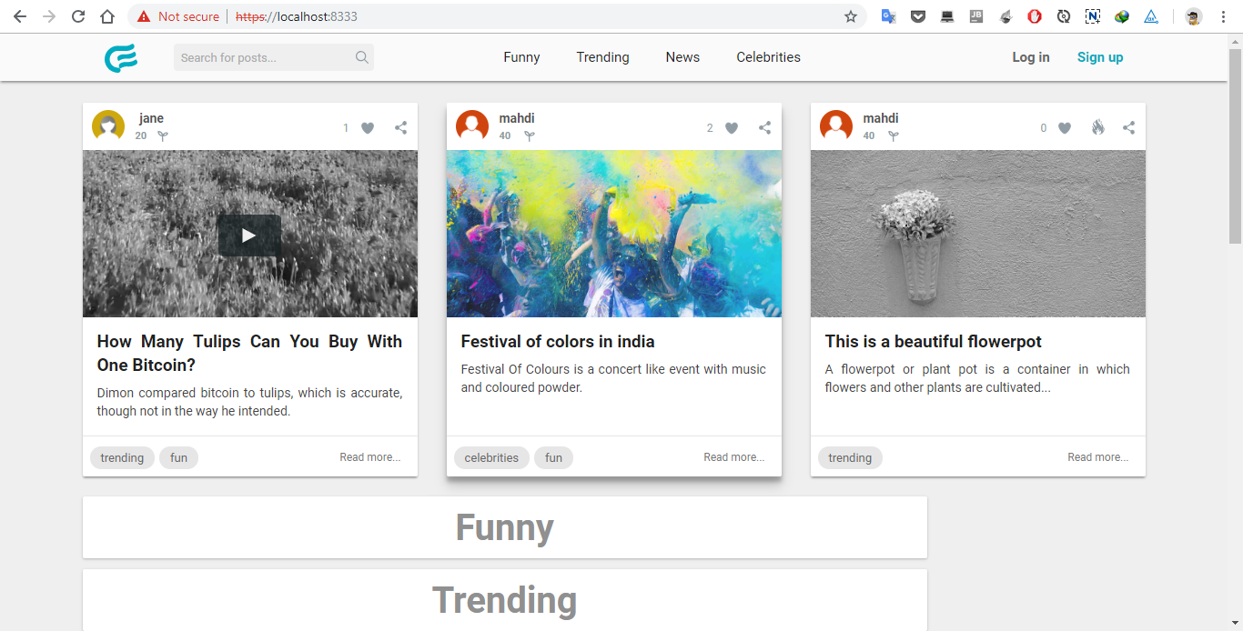Toggle the like heart on jane's tulip post
Image resolution: width=1243 pixels, height=631 pixels.
pos(367,127)
